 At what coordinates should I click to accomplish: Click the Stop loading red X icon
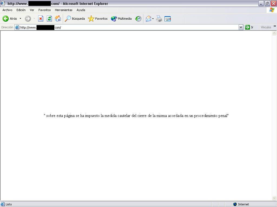tap(41, 19)
